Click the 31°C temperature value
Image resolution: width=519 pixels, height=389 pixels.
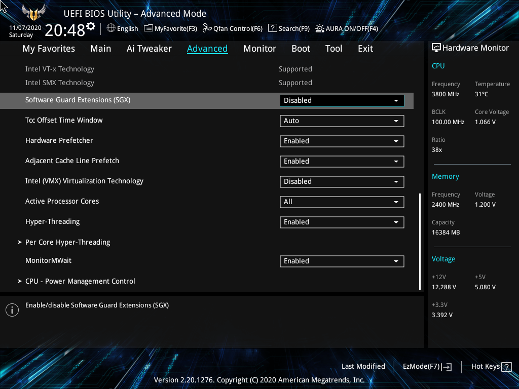pyautogui.click(x=481, y=94)
